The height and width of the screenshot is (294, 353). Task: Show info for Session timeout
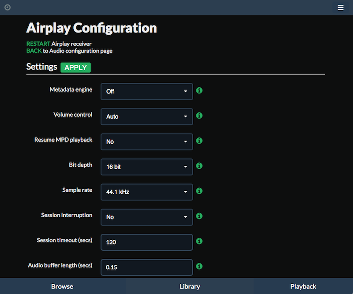(x=199, y=241)
